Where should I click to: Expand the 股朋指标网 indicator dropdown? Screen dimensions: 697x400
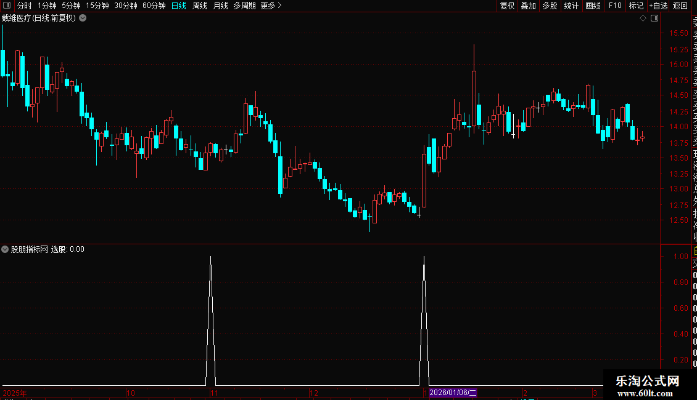click(5, 249)
